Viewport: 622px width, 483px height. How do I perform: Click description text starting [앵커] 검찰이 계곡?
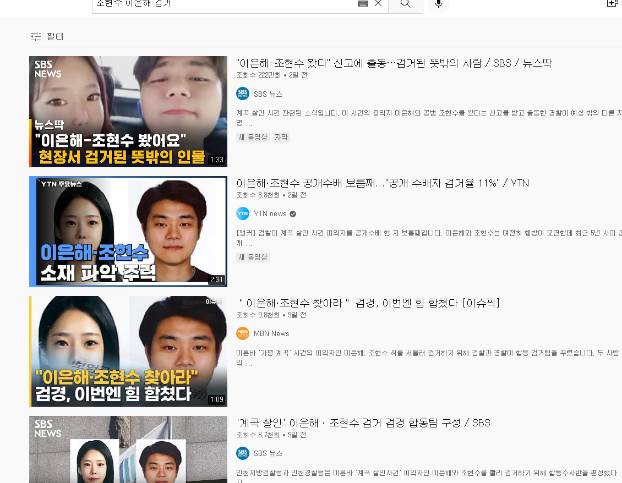point(429,238)
